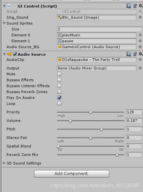
Task: Click the Stereo Pan value field
Action: pos(134,138)
